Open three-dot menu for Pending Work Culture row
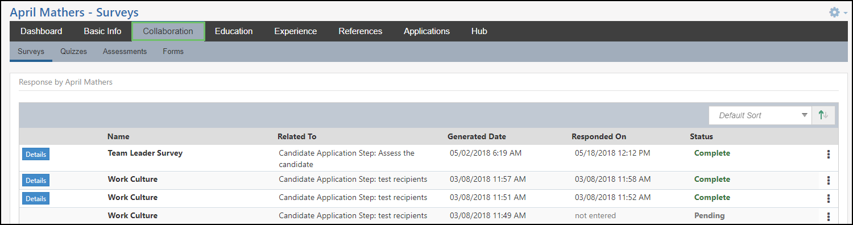Viewport: 853px width, 225px height. pyautogui.click(x=828, y=216)
